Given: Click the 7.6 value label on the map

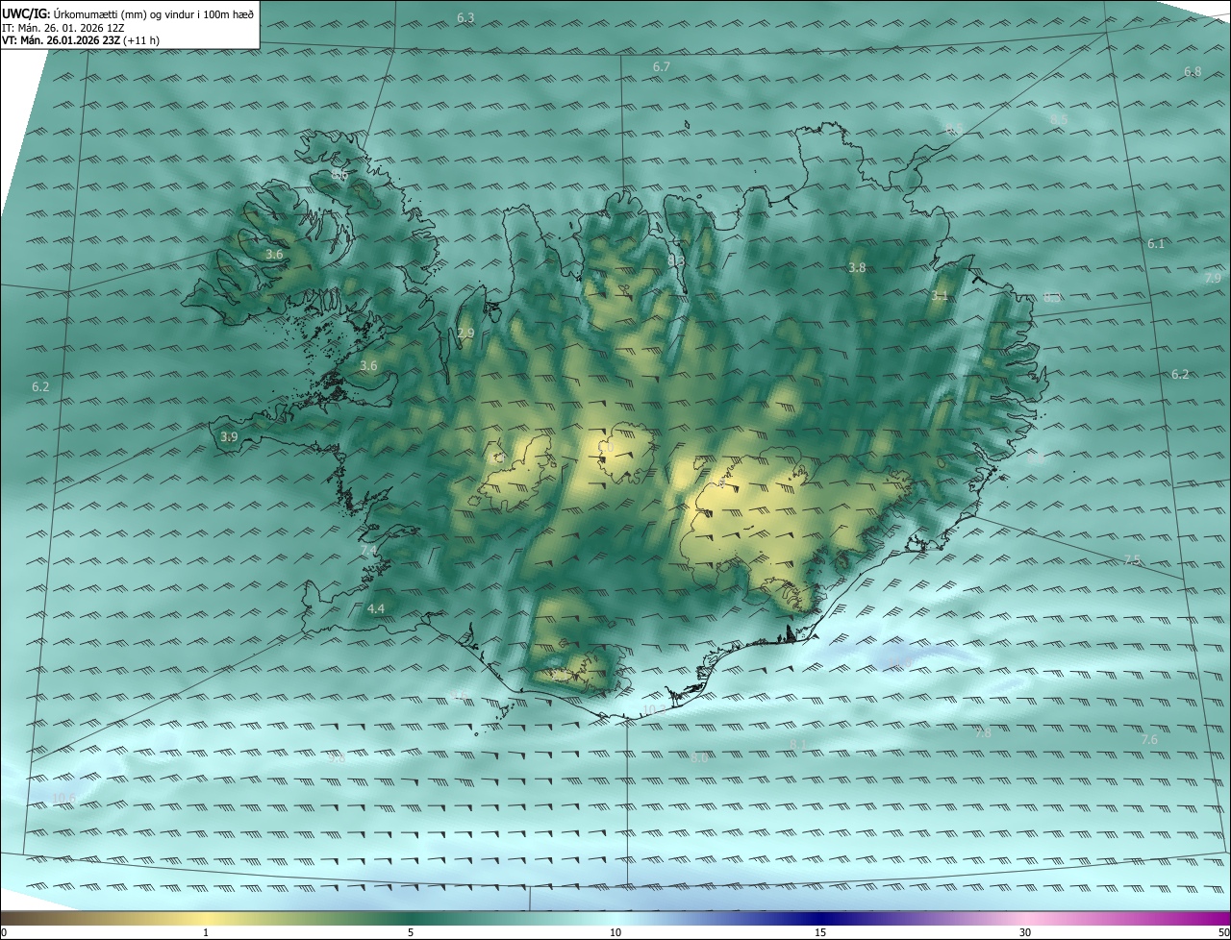Looking at the screenshot, I should tap(1149, 740).
